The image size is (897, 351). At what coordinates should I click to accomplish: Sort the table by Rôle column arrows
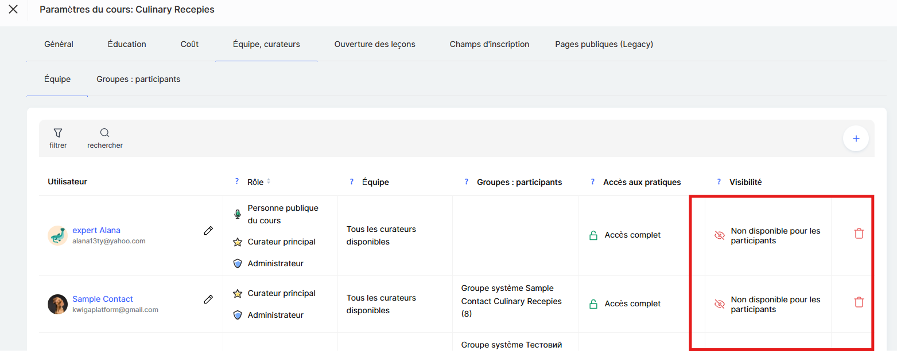pyautogui.click(x=268, y=182)
